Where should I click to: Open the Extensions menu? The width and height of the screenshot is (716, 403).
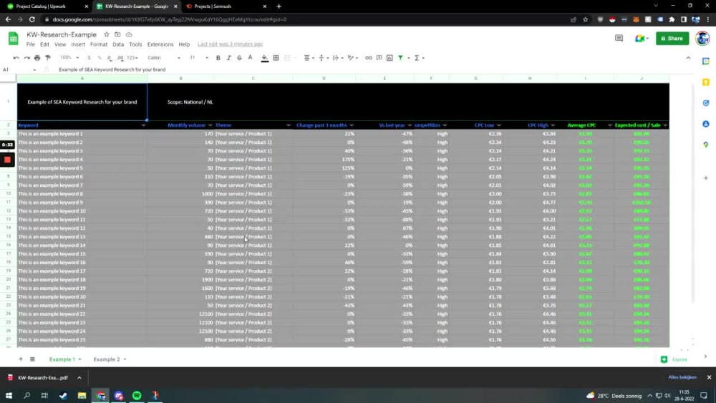160,44
